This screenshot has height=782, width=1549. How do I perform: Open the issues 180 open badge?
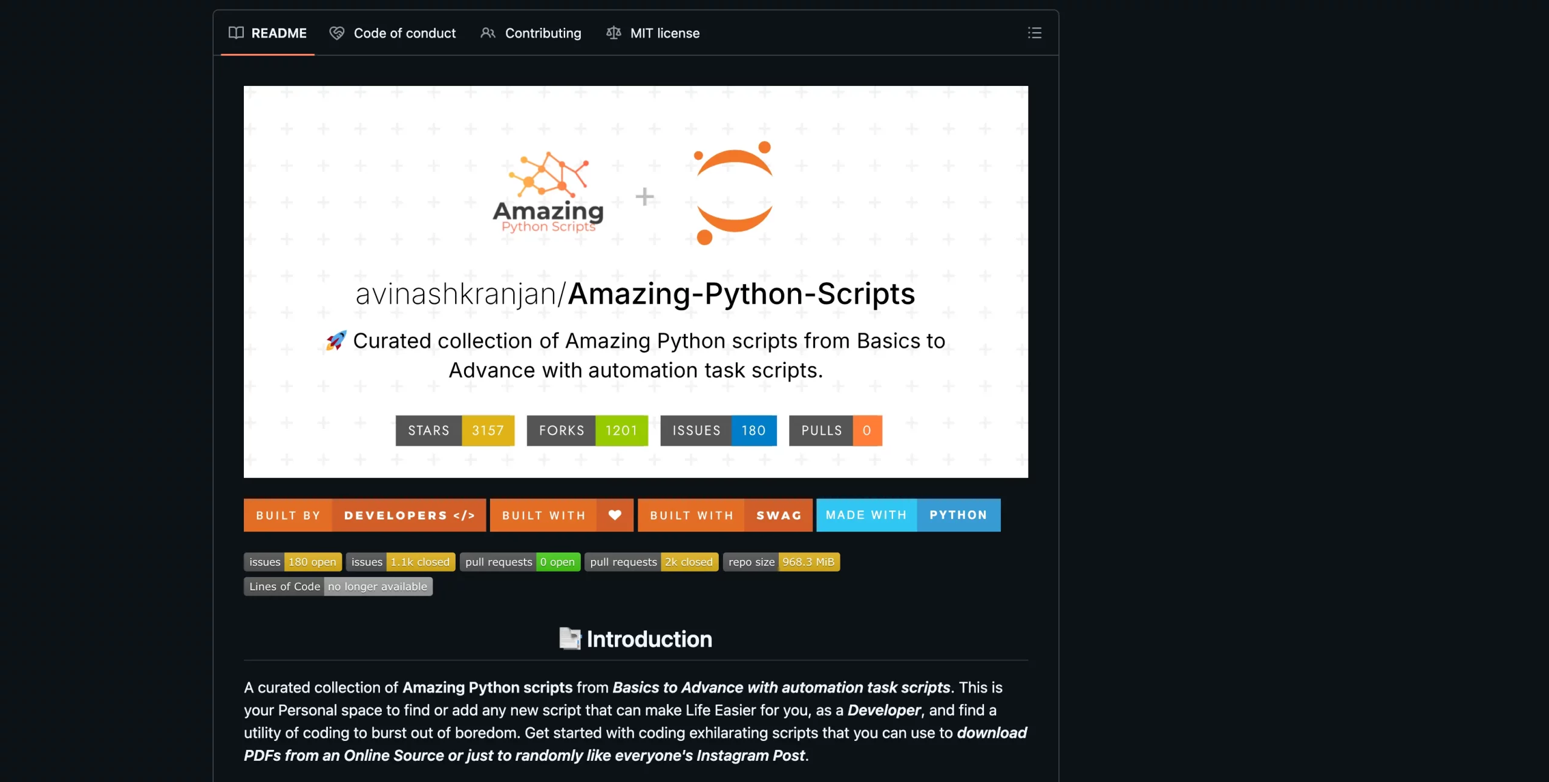point(293,562)
